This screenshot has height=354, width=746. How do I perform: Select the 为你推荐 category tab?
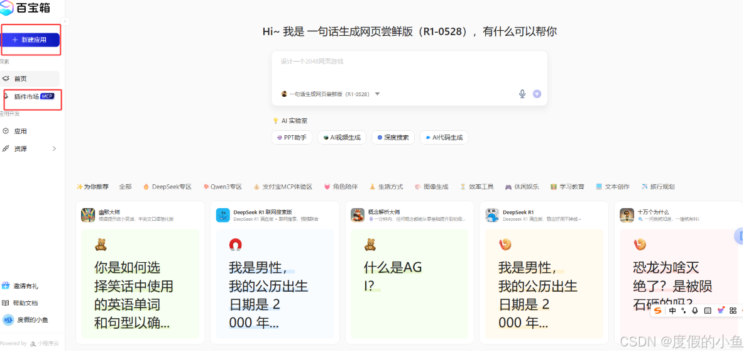[x=93, y=187]
